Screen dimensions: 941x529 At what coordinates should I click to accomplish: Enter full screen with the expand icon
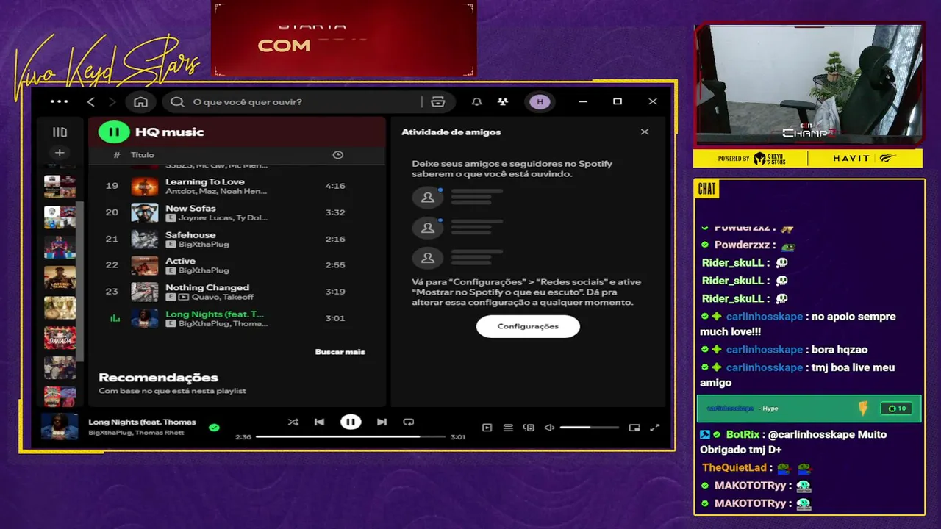click(x=655, y=428)
